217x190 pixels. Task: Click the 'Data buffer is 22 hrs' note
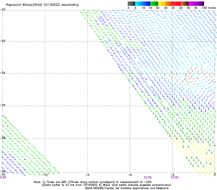tap(106, 185)
